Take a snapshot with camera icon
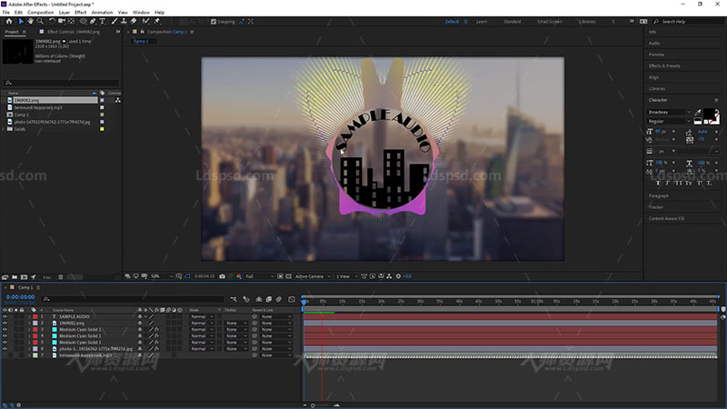Image resolution: width=727 pixels, height=409 pixels. [x=222, y=276]
